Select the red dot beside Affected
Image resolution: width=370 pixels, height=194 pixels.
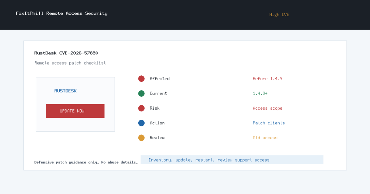[141, 79]
